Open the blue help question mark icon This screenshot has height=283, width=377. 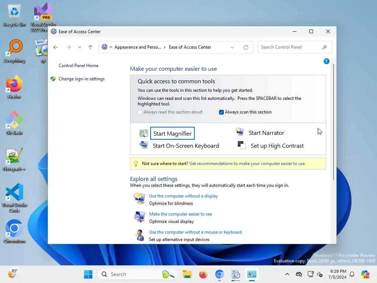[x=326, y=61]
